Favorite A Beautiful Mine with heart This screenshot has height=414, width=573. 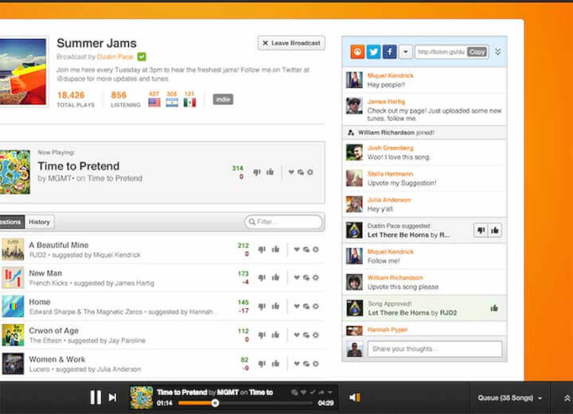coord(297,250)
